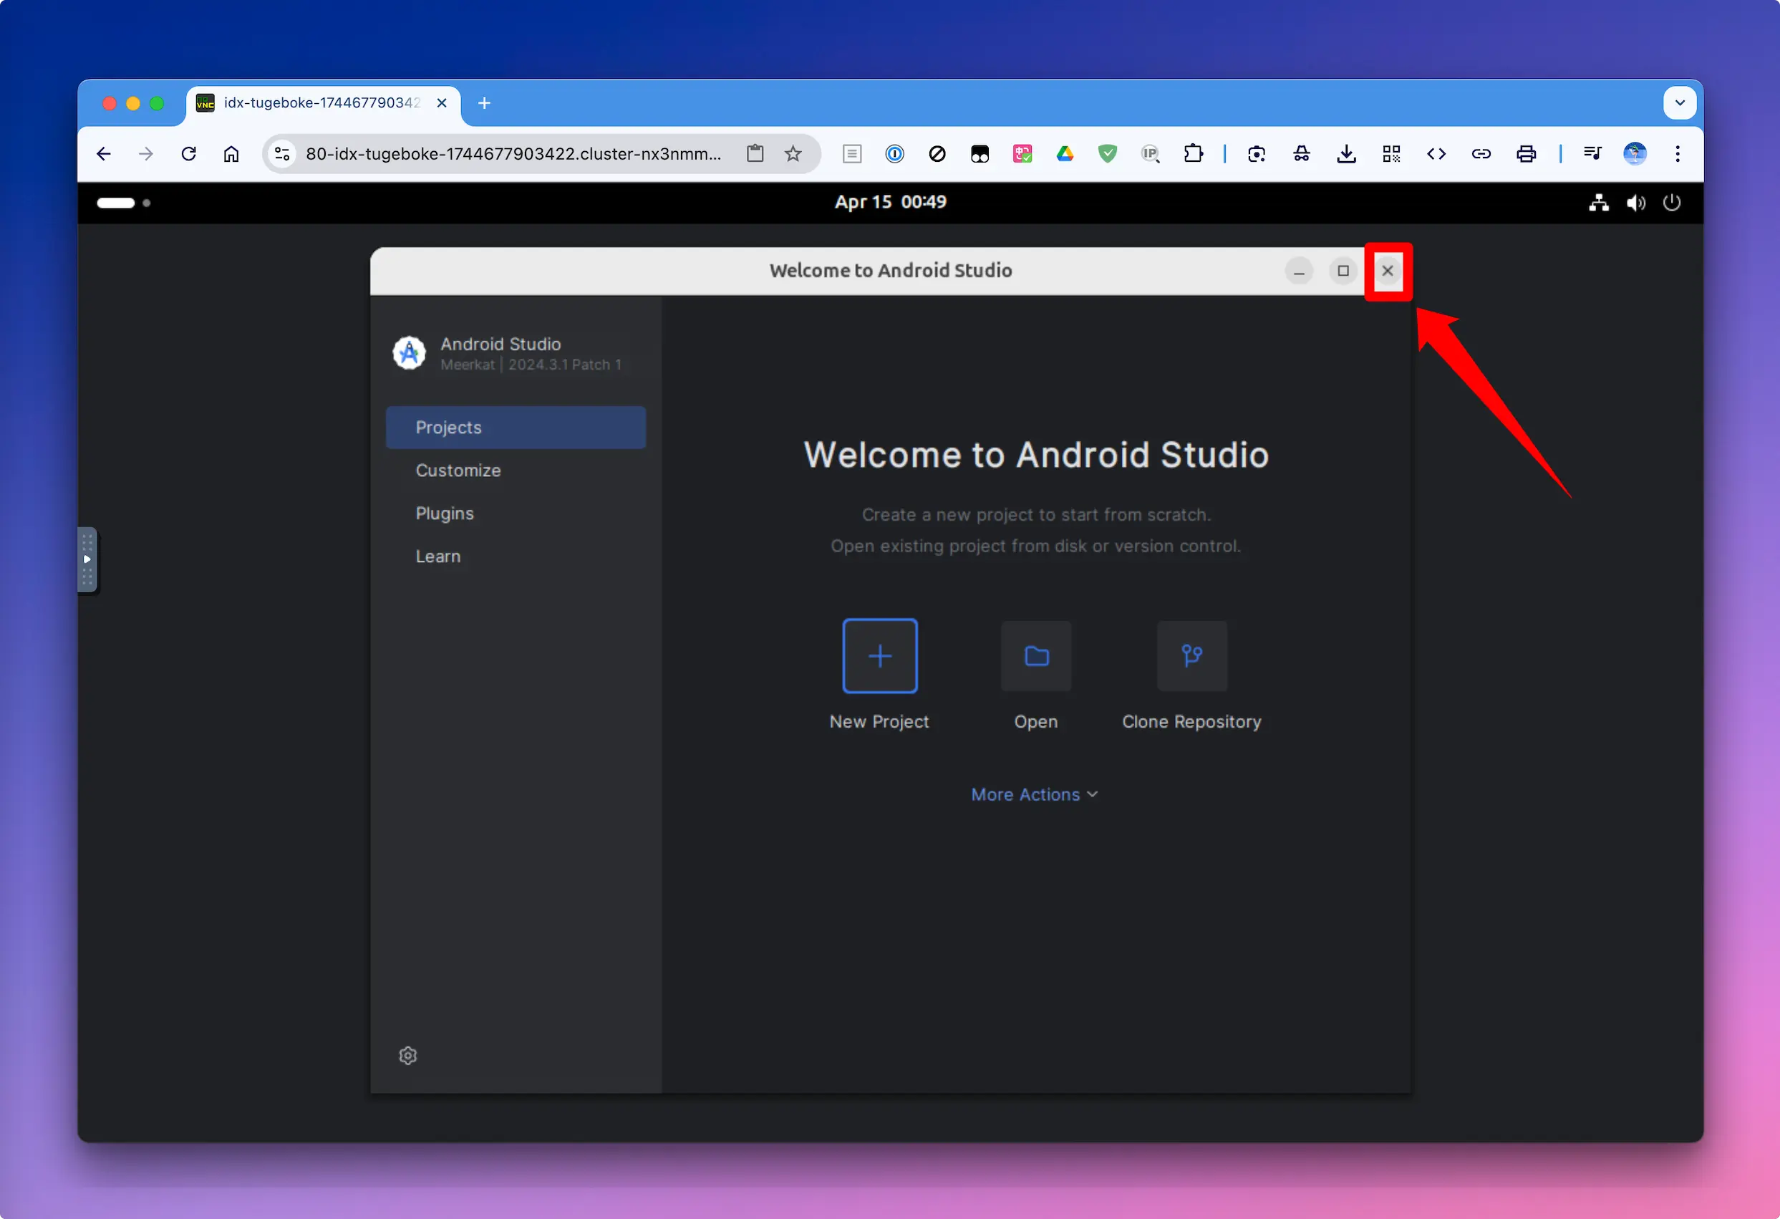1780x1219 pixels.
Task: Open the media controls playlist icon
Action: click(1592, 154)
